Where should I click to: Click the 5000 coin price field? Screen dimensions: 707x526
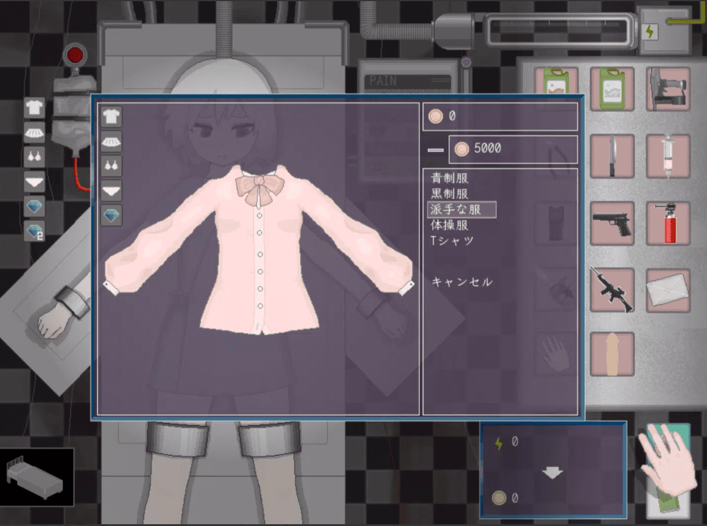512,149
